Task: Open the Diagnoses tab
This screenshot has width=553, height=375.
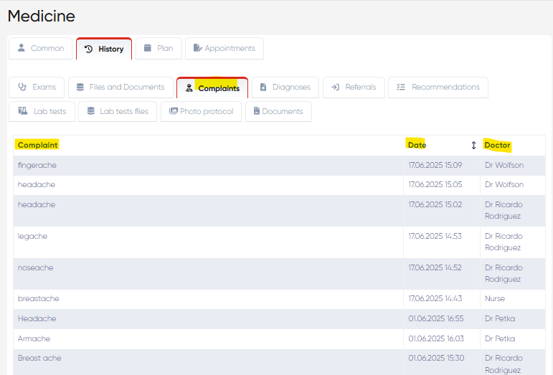Action: coord(285,87)
